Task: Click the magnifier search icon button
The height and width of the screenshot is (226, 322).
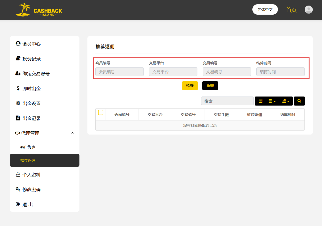Action: 299,101
